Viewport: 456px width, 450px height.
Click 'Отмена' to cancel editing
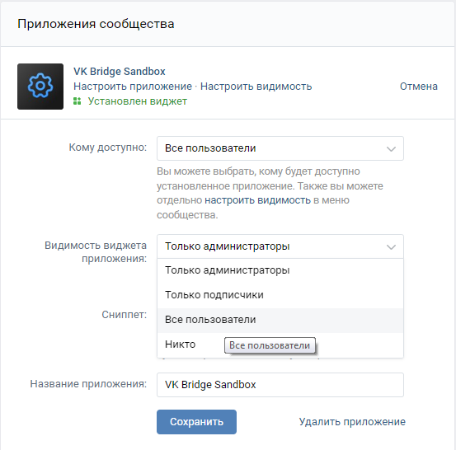419,87
